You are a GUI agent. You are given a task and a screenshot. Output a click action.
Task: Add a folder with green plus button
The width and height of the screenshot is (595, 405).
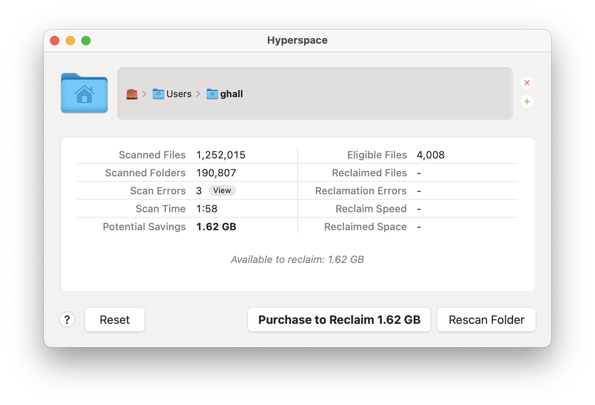pyautogui.click(x=527, y=101)
